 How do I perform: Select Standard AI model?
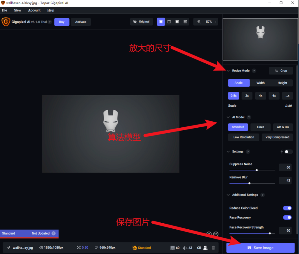(238, 127)
